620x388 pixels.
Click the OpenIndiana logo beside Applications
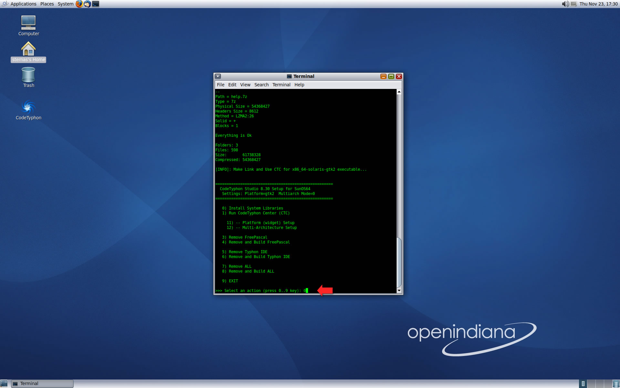(5, 4)
